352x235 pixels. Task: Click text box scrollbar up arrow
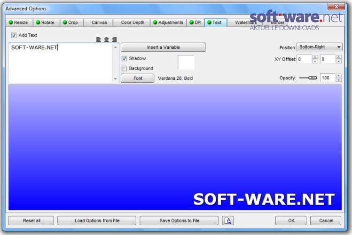[x=116, y=47]
